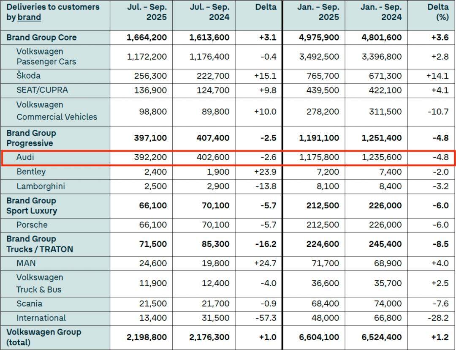Click the 'Lamborghini' row label
The image size is (456, 350).
coord(41,186)
